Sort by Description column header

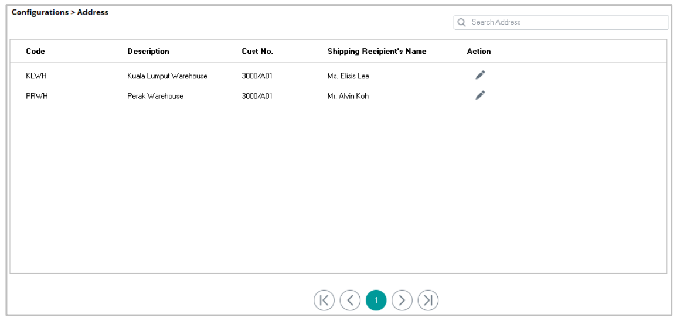pos(148,52)
